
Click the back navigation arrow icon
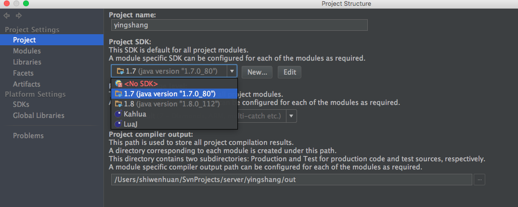click(6, 16)
